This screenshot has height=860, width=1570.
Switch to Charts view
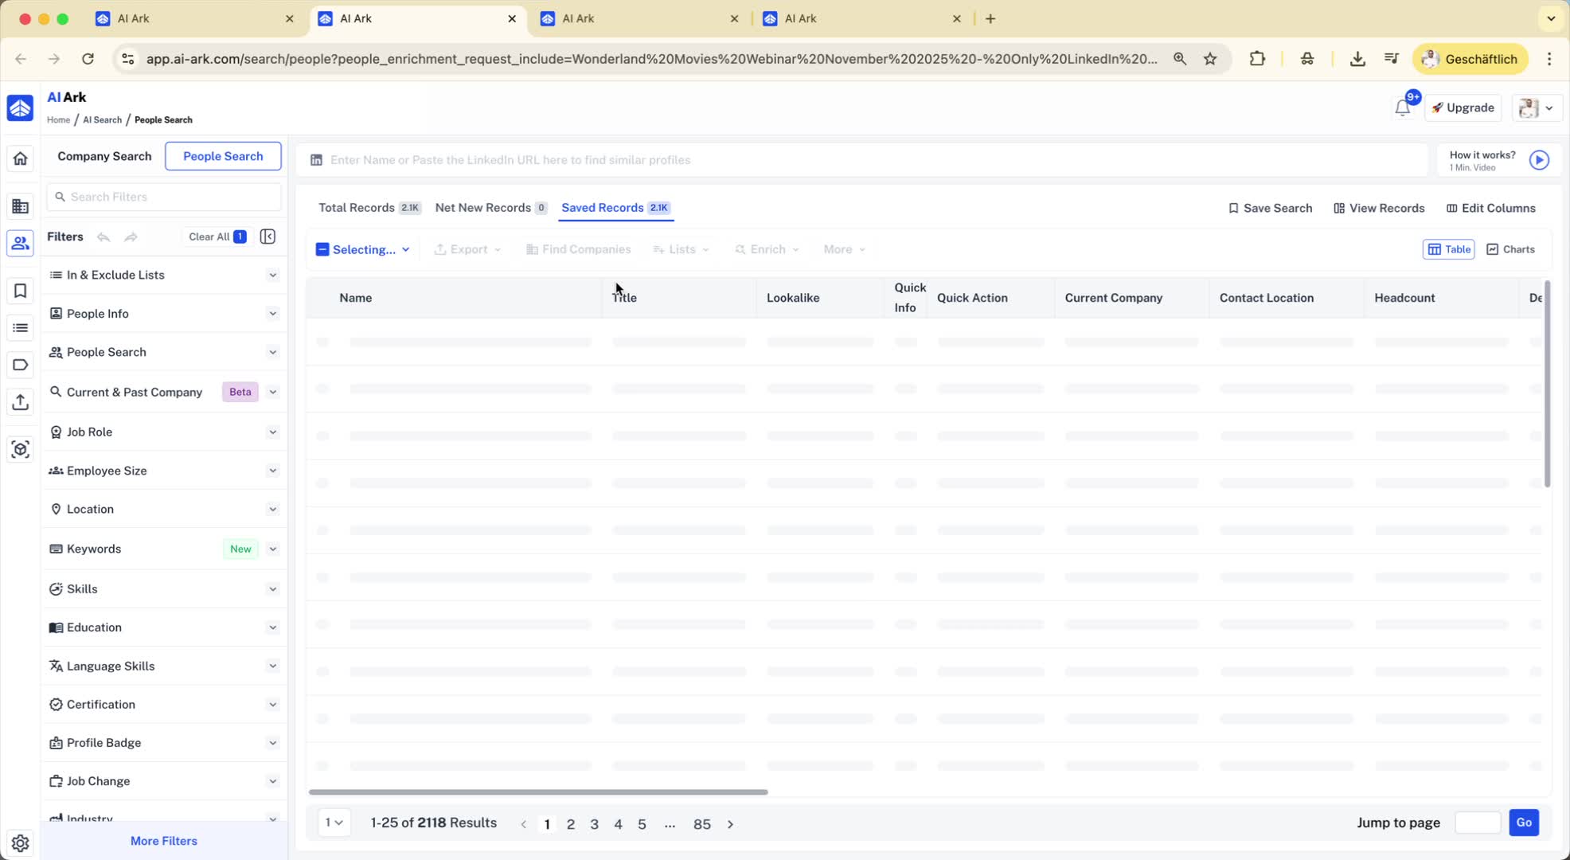point(1510,249)
